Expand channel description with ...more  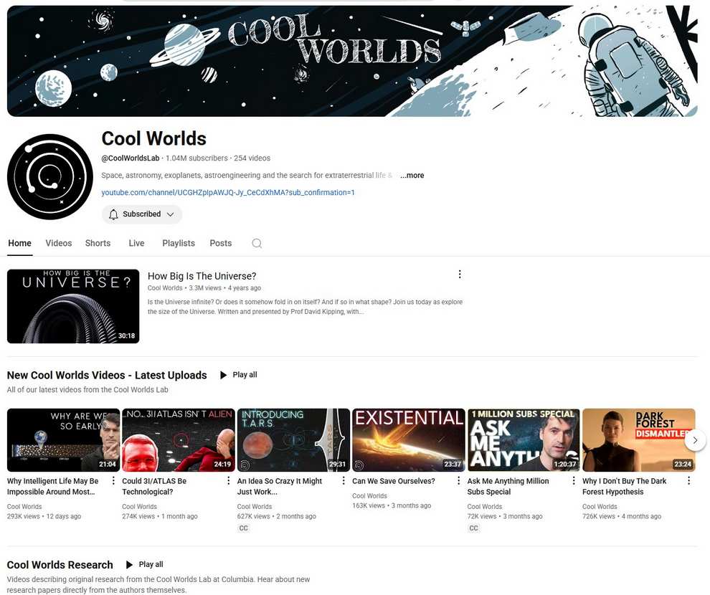(412, 176)
